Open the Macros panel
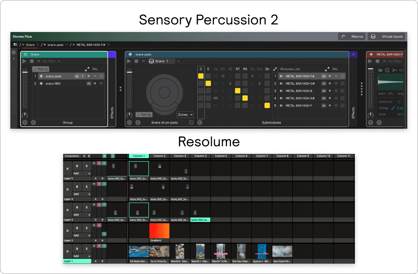This screenshot has width=418, height=274. tap(351, 36)
